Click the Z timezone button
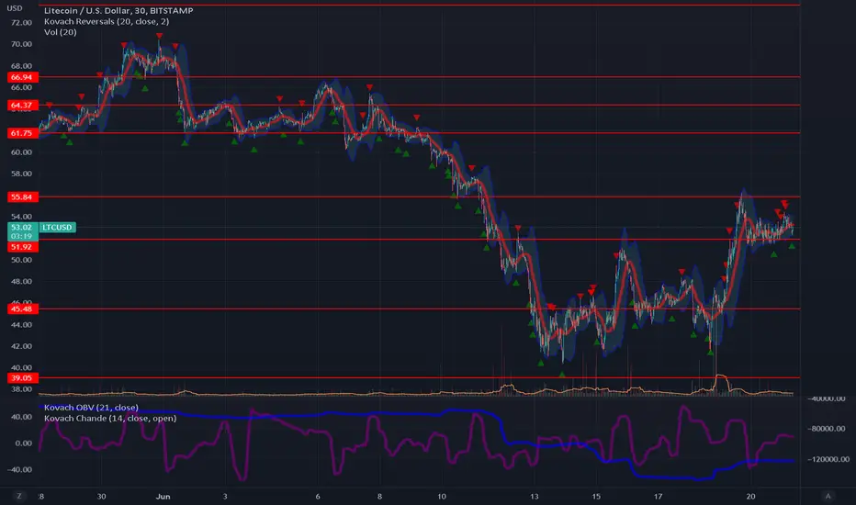856x505 pixels. click(x=19, y=496)
